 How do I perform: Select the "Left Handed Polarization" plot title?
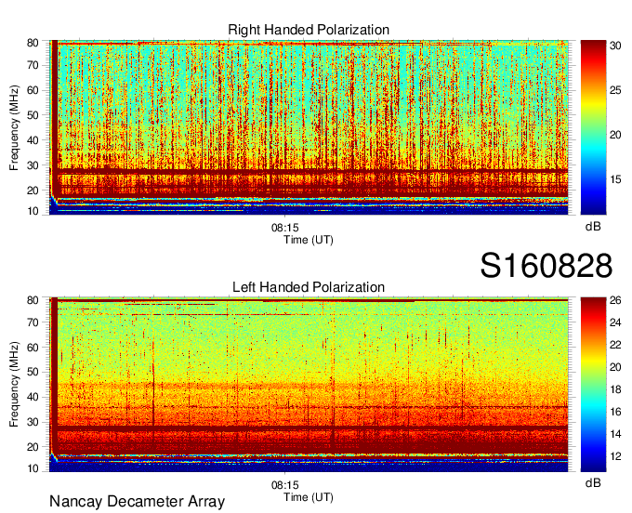coord(309,287)
